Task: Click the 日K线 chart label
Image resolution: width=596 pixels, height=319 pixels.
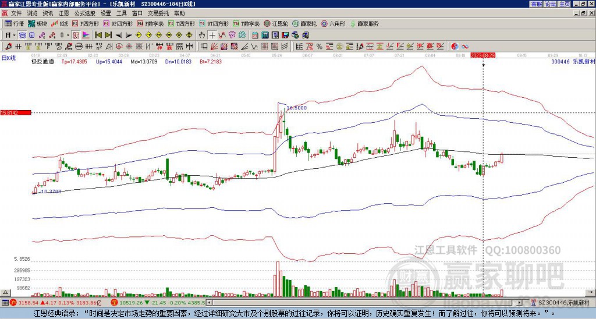Action: point(8,58)
